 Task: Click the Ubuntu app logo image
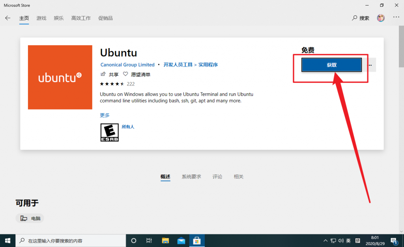click(x=60, y=78)
